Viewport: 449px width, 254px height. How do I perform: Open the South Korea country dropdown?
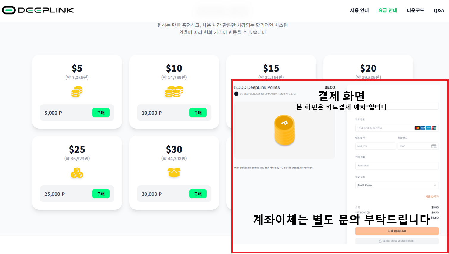(397, 185)
